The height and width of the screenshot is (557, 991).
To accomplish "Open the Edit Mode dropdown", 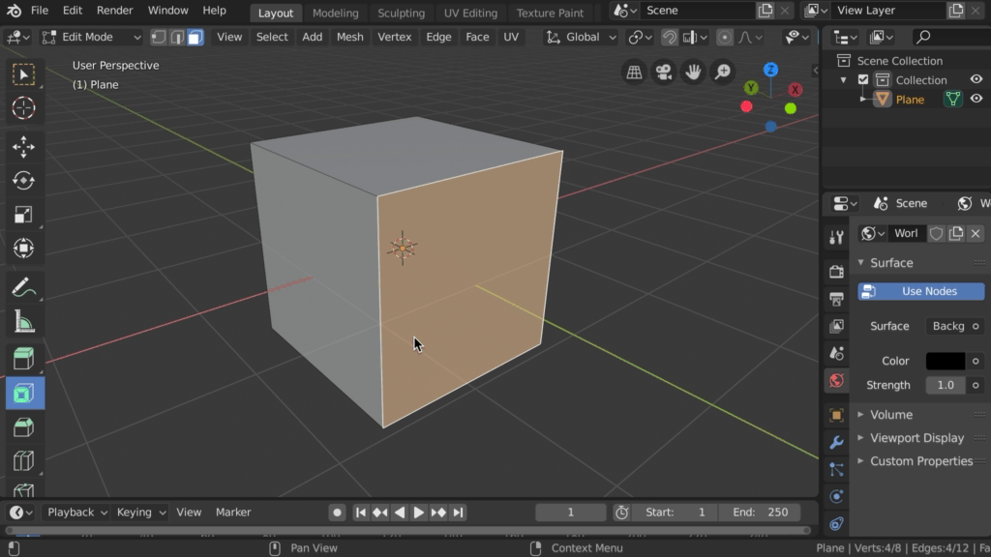I will pyautogui.click(x=91, y=37).
